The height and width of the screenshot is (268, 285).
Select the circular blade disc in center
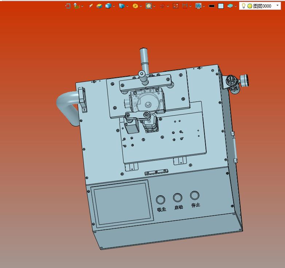tap(148, 104)
